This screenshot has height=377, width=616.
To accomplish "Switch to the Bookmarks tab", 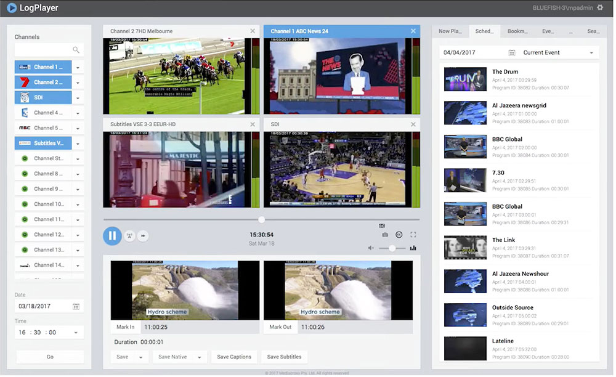I will [519, 31].
